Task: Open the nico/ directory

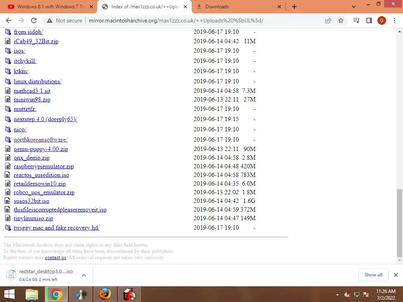Action: (20, 130)
